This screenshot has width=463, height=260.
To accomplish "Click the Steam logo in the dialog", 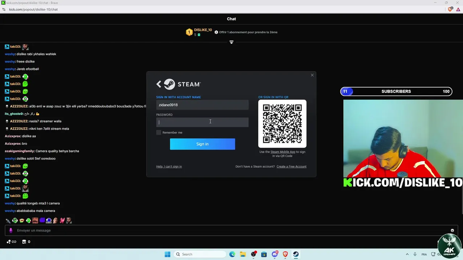I will tap(182, 84).
